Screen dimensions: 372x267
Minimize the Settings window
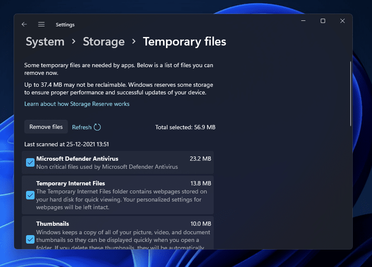click(303, 21)
